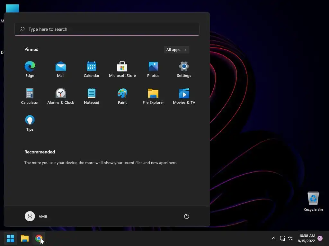The image size is (329, 246).
Task: Open the clock showing 10:38 AM
Action: point(307,238)
